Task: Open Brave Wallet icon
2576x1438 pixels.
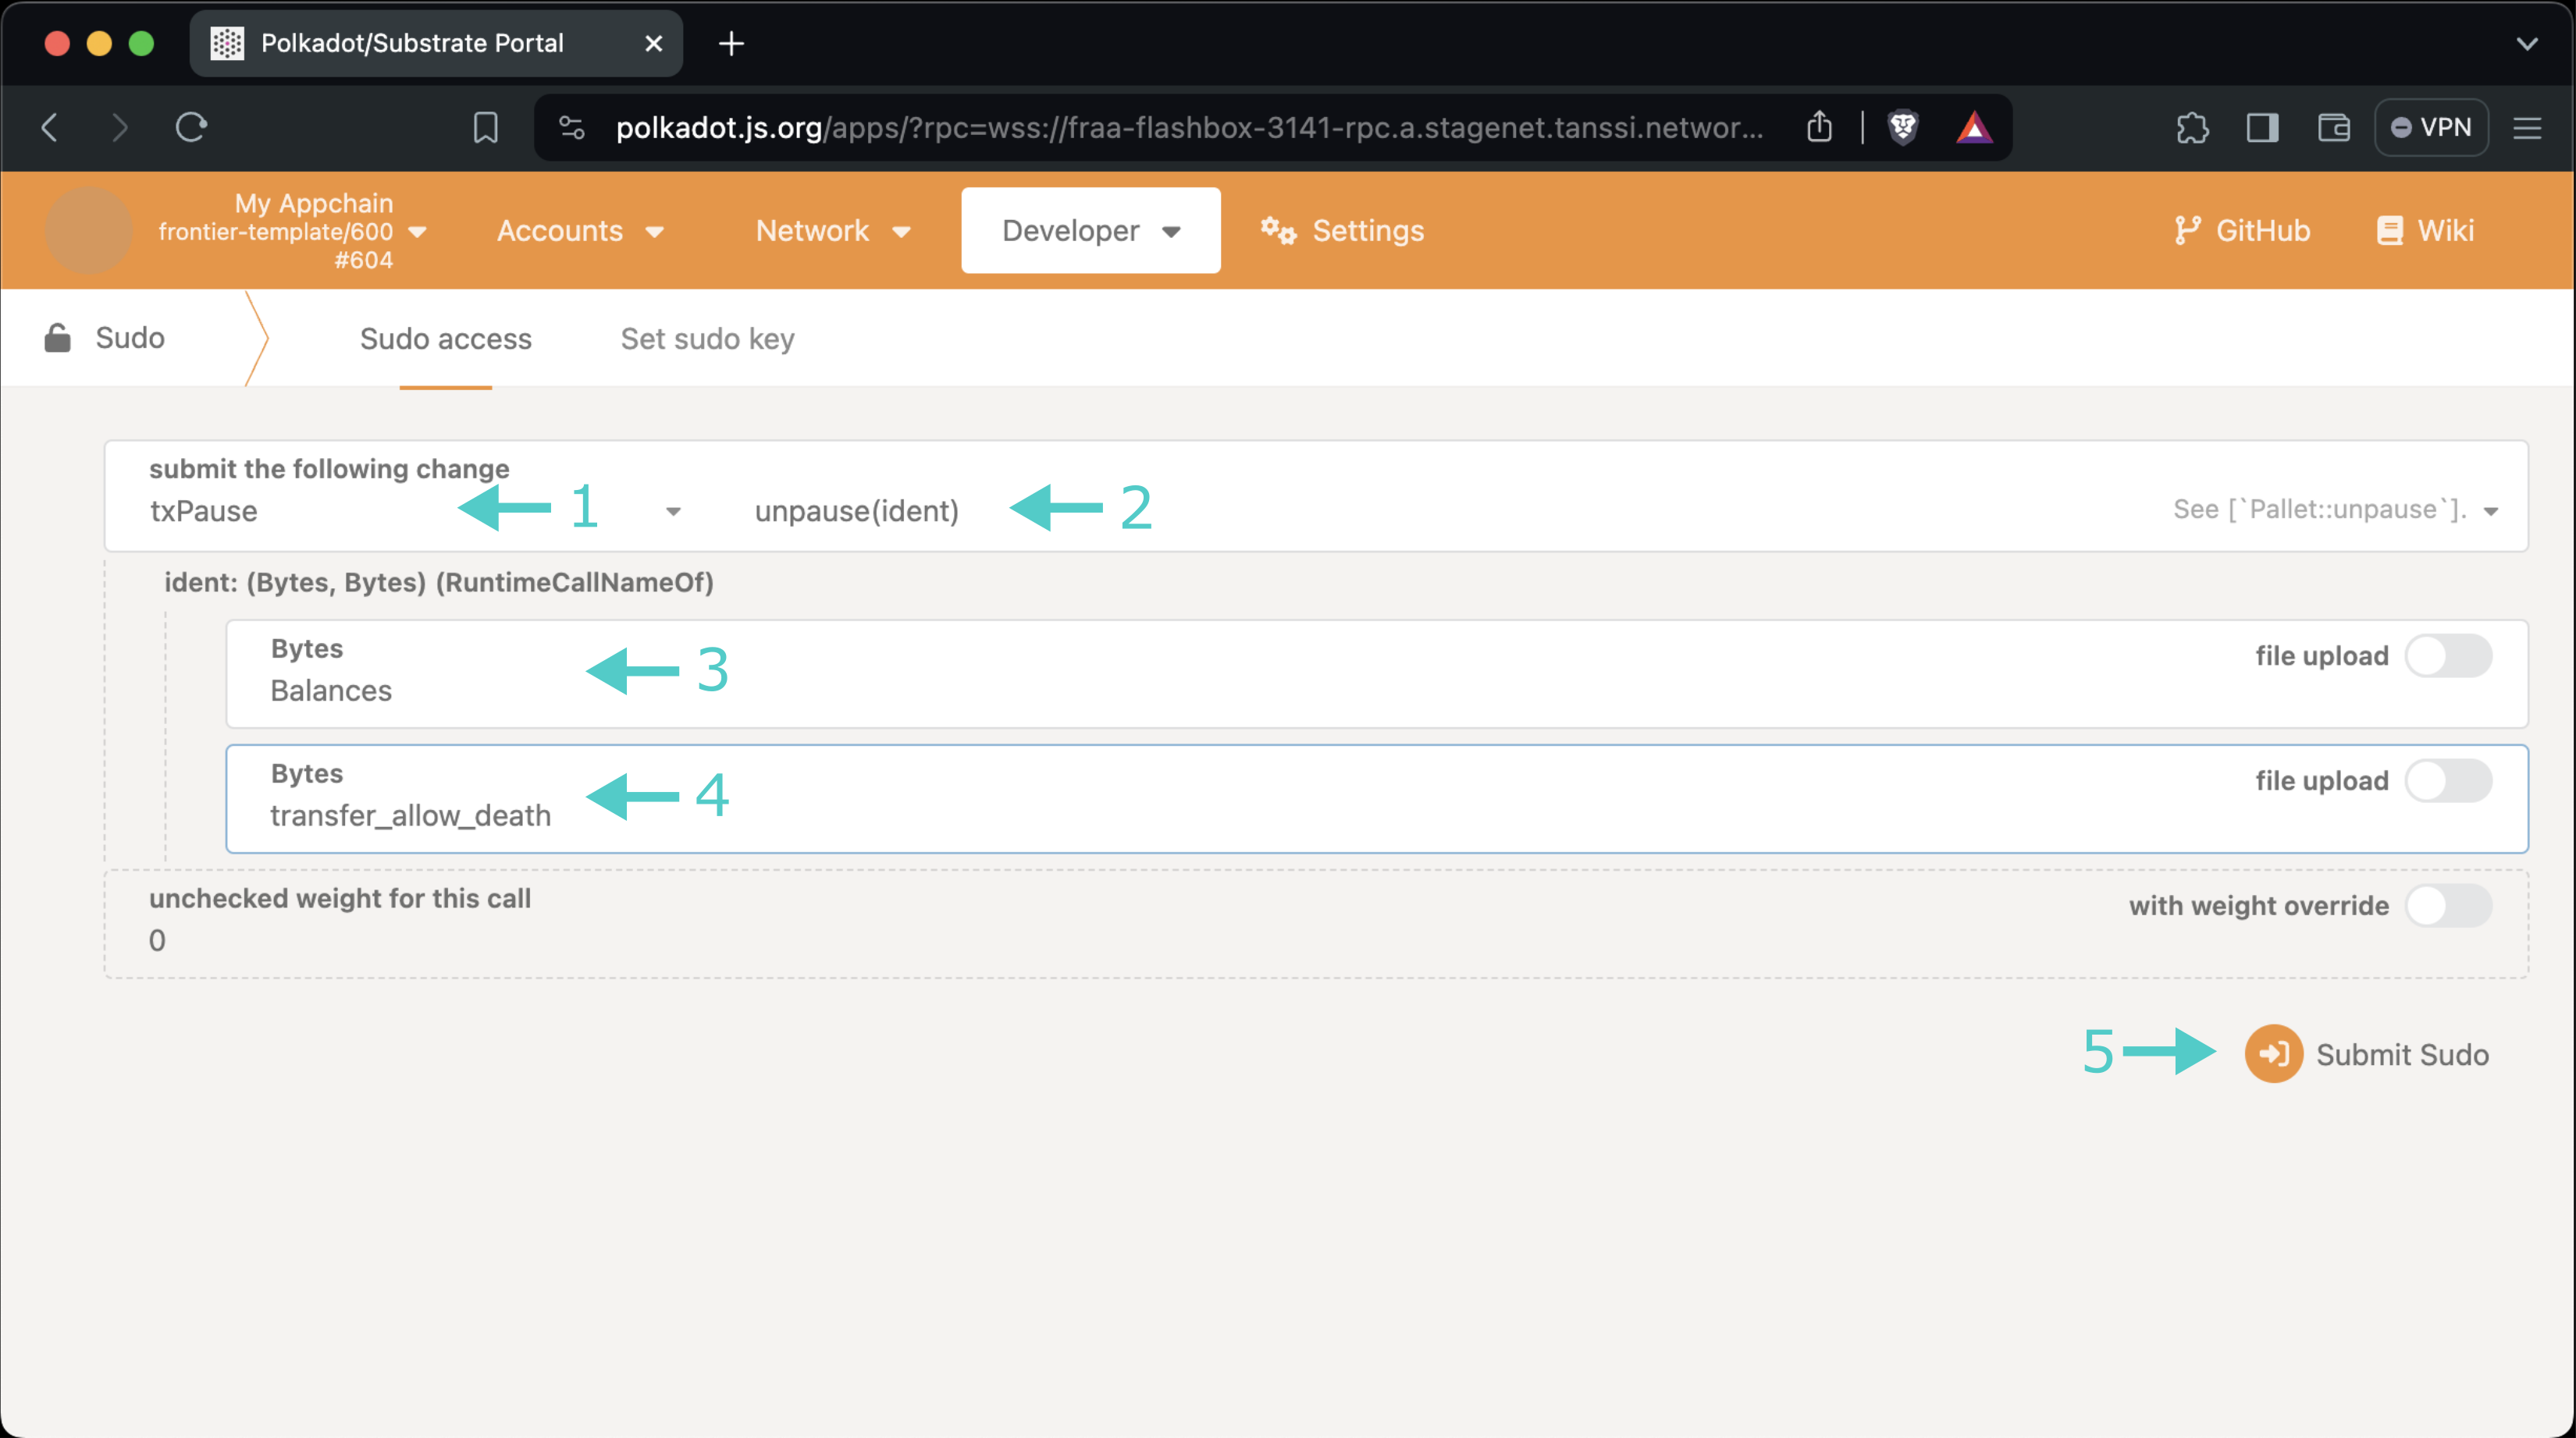Action: click(2334, 127)
